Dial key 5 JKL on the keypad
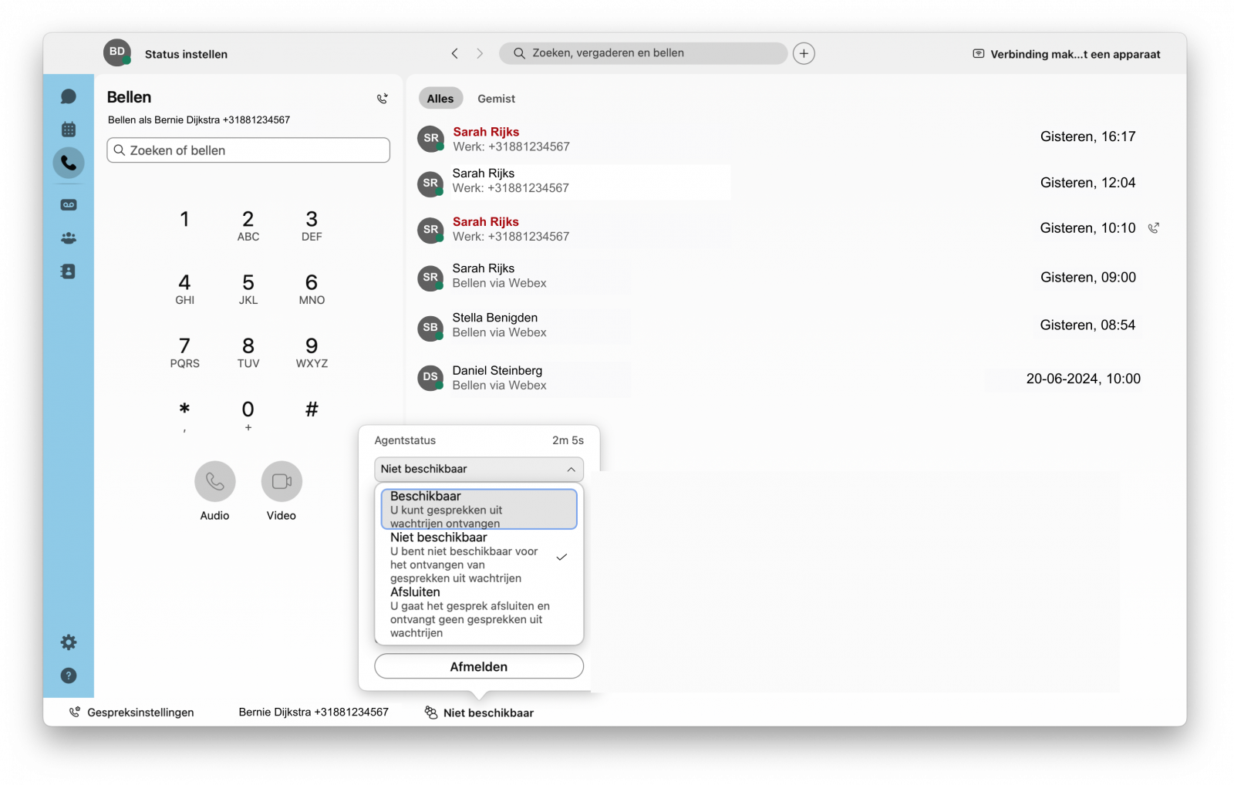Screen dimensions: 1234x785 tap(248, 288)
